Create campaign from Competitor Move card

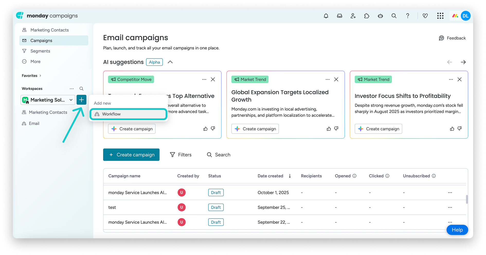coord(132,129)
